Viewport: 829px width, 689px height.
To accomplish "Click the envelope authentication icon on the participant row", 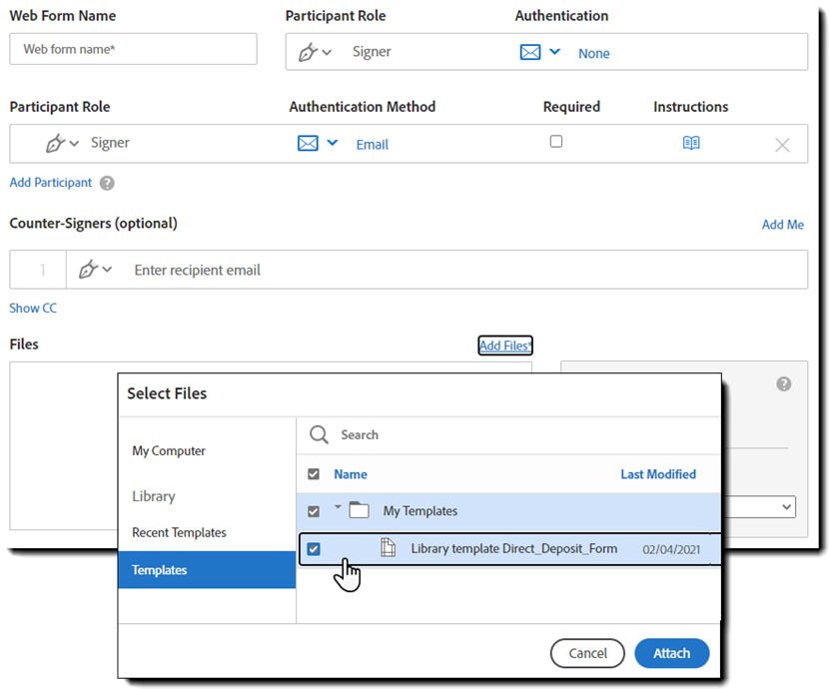I will pos(306,143).
